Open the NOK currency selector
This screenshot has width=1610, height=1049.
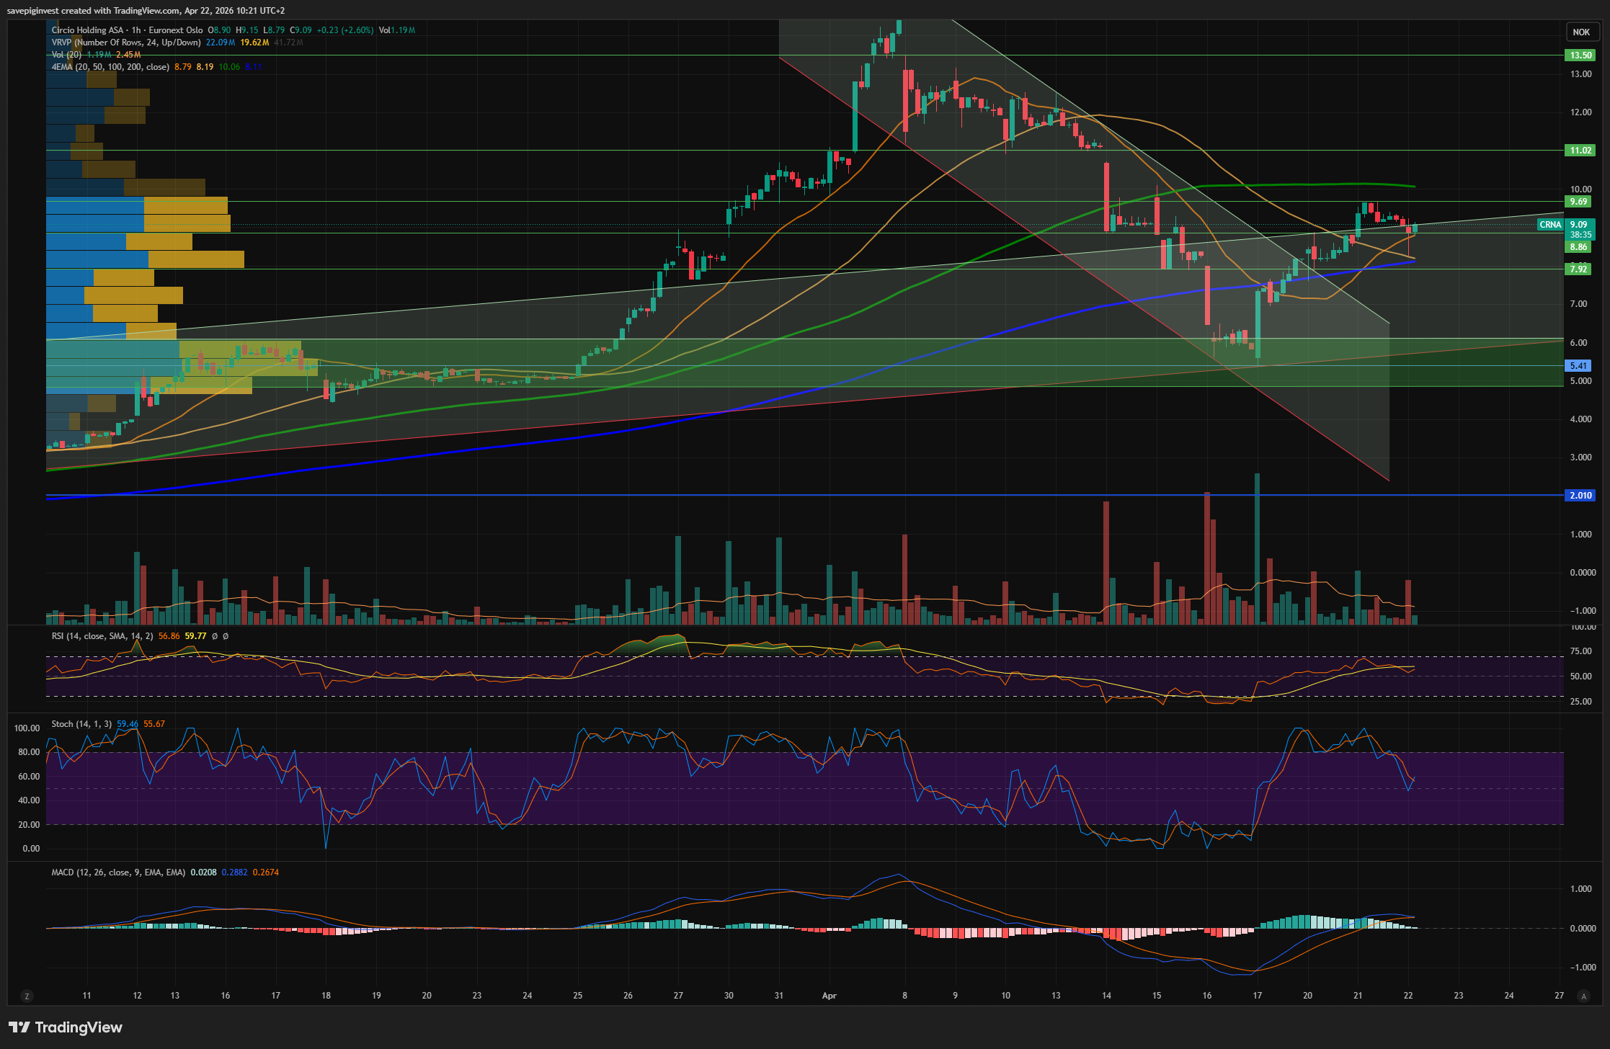pos(1581,32)
